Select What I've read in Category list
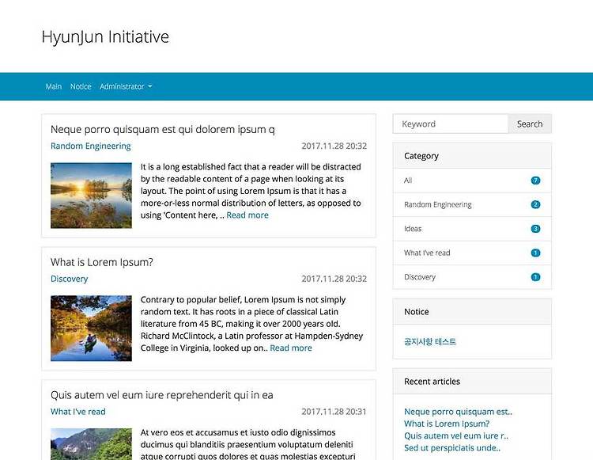This screenshot has height=460, width=593. point(472,253)
